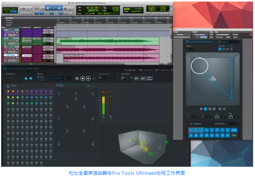Switch to the All tab in renderer
Screen dimensions: 255x177
point(8,86)
